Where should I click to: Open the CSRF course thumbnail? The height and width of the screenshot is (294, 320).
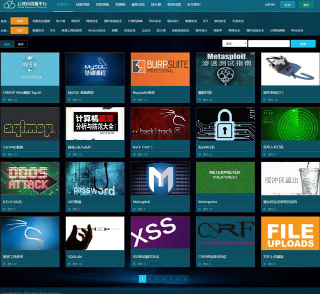(225, 233)
